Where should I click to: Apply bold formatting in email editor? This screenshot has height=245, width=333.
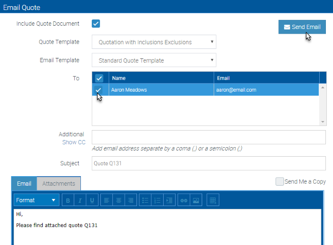[68, 200]
